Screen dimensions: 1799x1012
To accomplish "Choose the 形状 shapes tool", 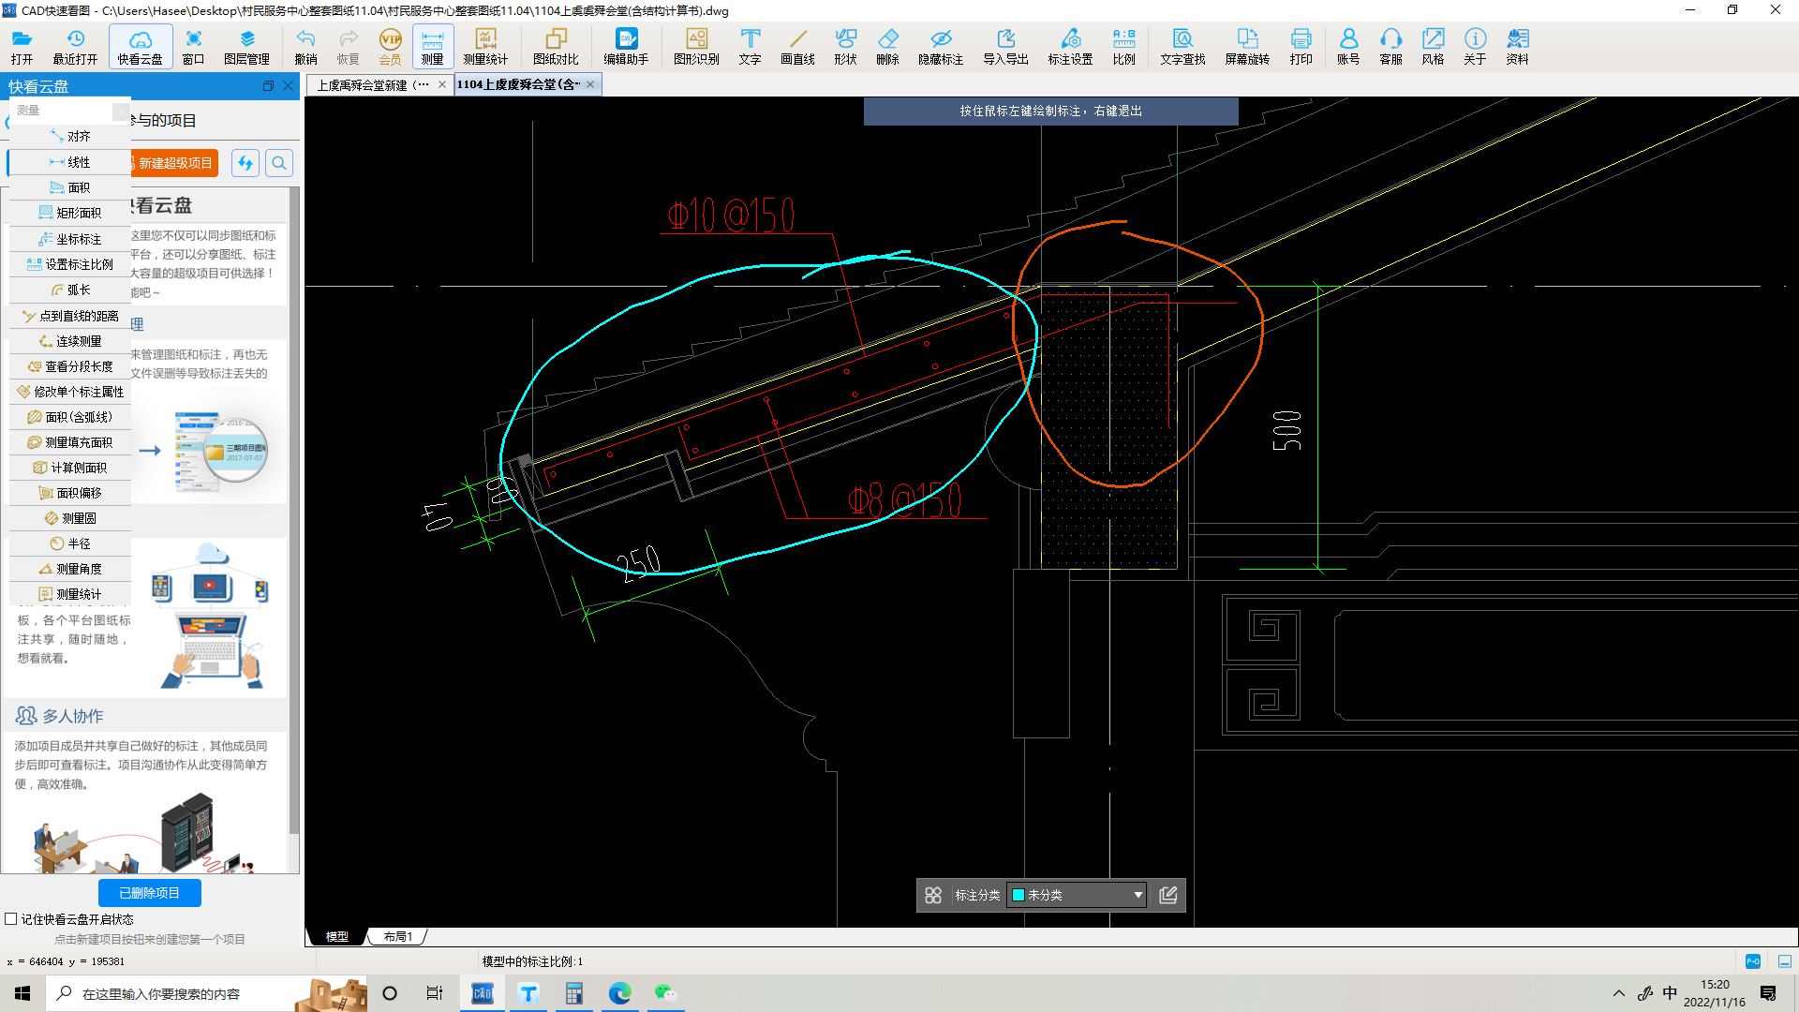I will [x=845, y=46].
